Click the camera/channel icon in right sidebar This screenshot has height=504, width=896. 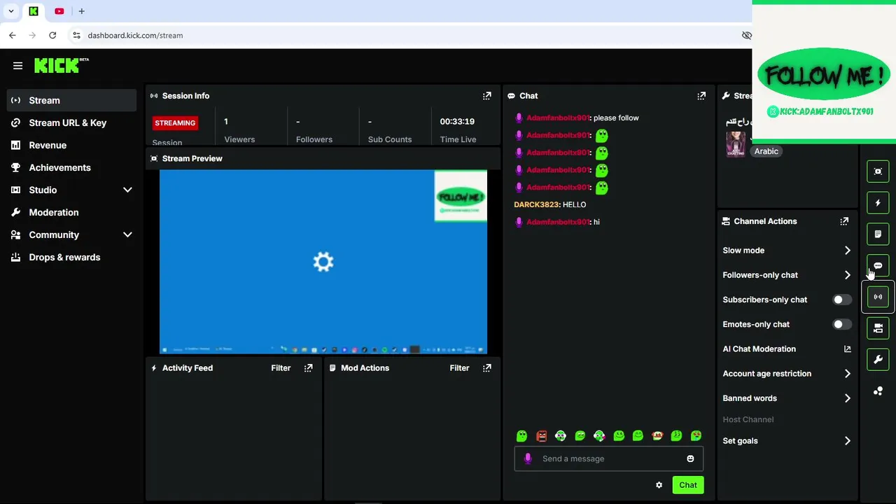pos(878,328)
